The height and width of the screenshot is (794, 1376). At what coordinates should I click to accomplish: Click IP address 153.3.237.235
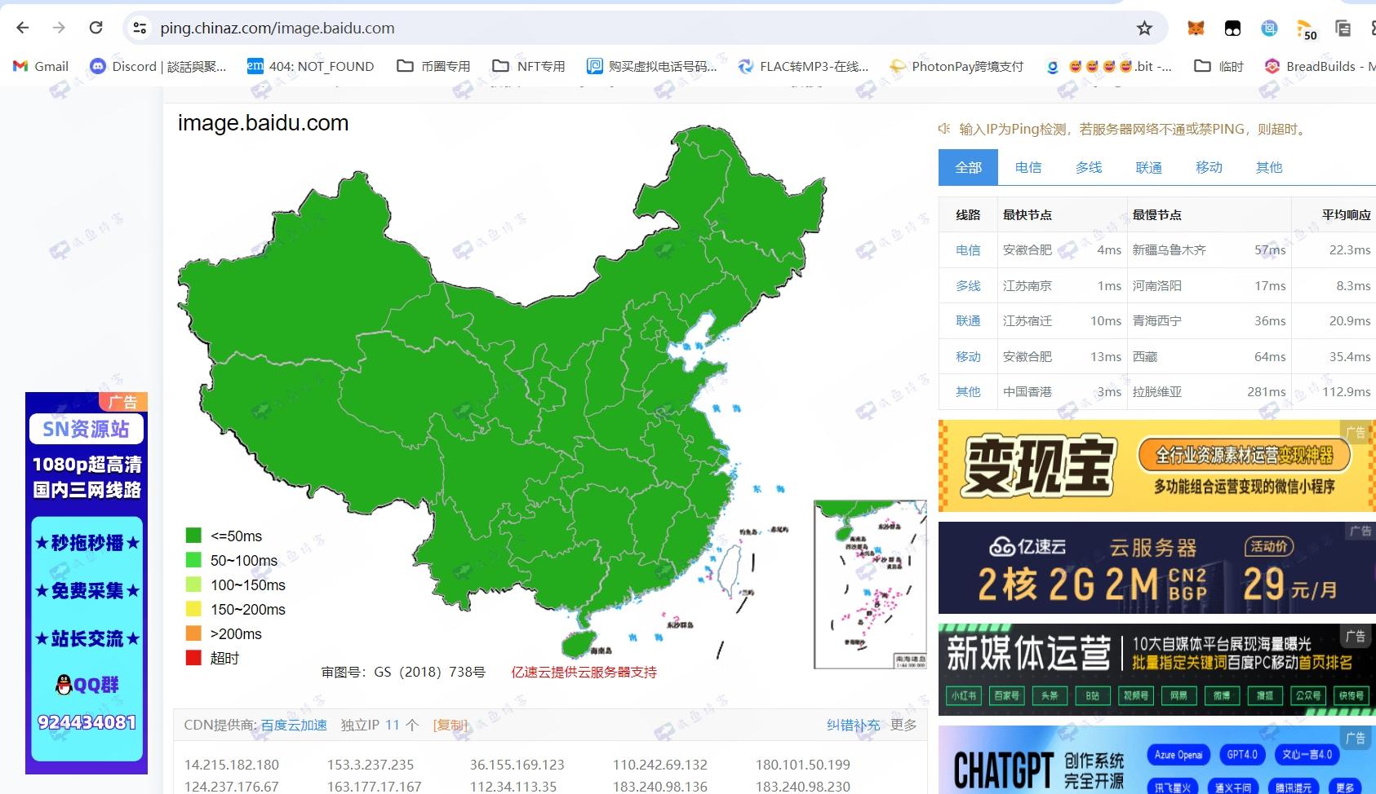click(x=371, y=765)
